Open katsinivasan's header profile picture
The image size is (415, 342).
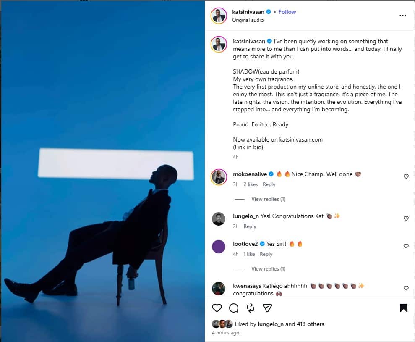[x=219, y=16]
